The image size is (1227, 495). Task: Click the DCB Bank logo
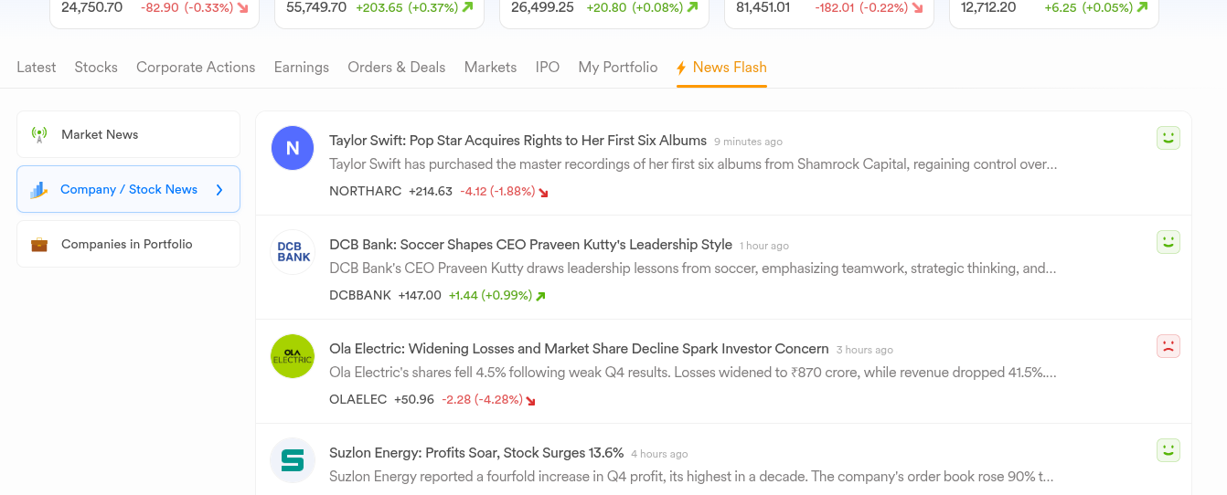293,252
